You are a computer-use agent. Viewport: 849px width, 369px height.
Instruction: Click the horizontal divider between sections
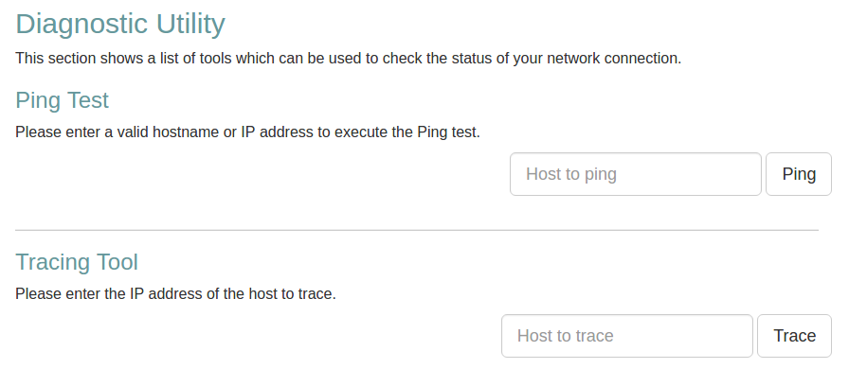click(417, 231)
